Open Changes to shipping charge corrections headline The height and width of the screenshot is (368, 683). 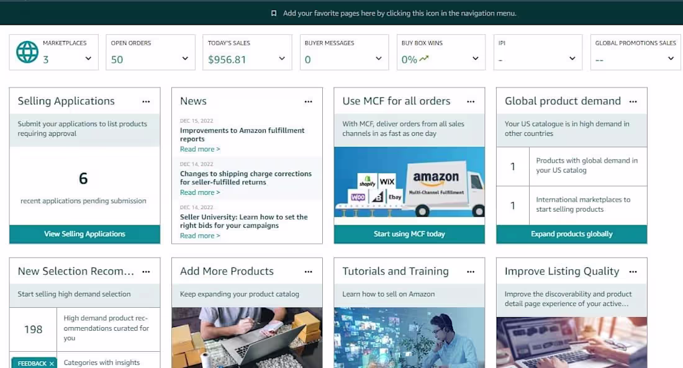[x=246, y=177]
